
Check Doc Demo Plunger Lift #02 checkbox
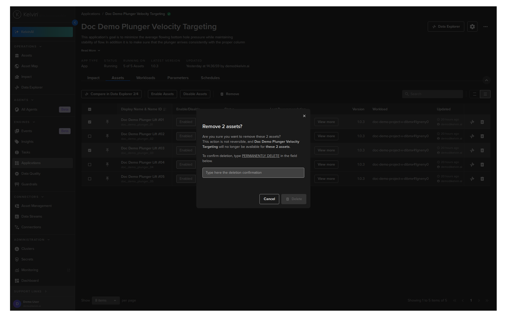click(90, 136)
